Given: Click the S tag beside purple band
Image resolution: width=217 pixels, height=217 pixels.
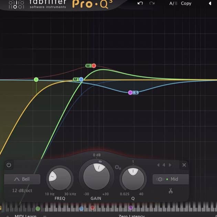Looking at the screenshot, I should point(136,93).
